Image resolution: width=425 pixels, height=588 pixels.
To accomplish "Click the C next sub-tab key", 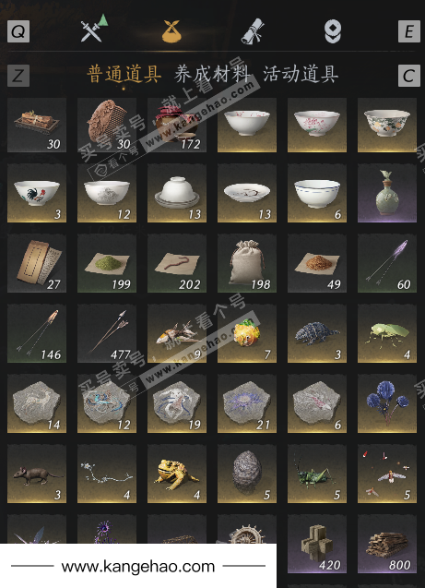I will (409, 76).
